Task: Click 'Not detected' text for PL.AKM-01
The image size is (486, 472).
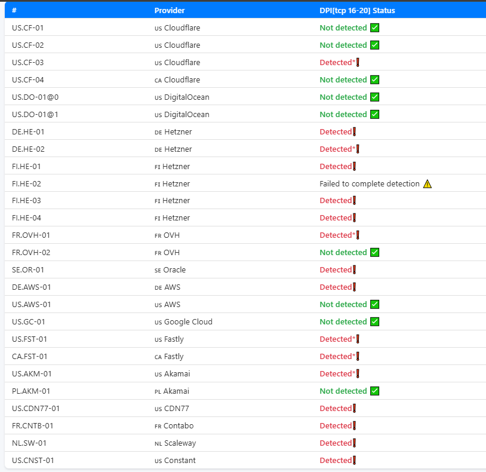Action: (343, 391)
